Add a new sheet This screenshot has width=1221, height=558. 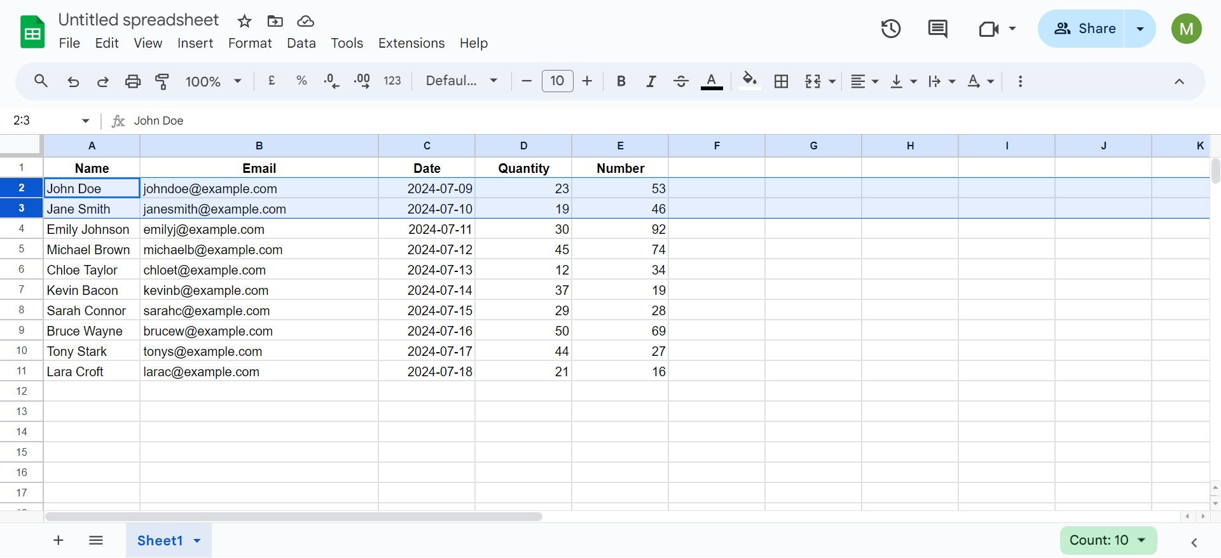[59, 540]
